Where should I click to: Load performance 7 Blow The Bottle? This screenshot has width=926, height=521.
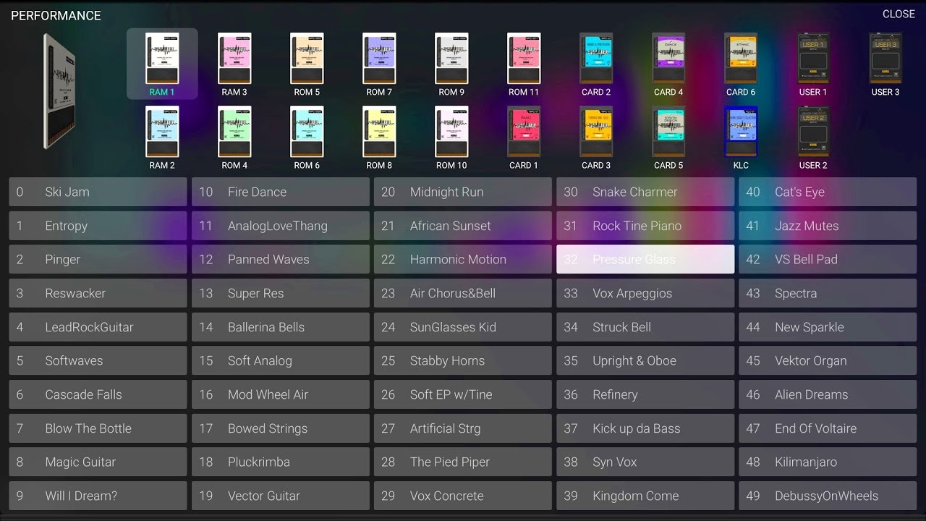pos(98,428)
